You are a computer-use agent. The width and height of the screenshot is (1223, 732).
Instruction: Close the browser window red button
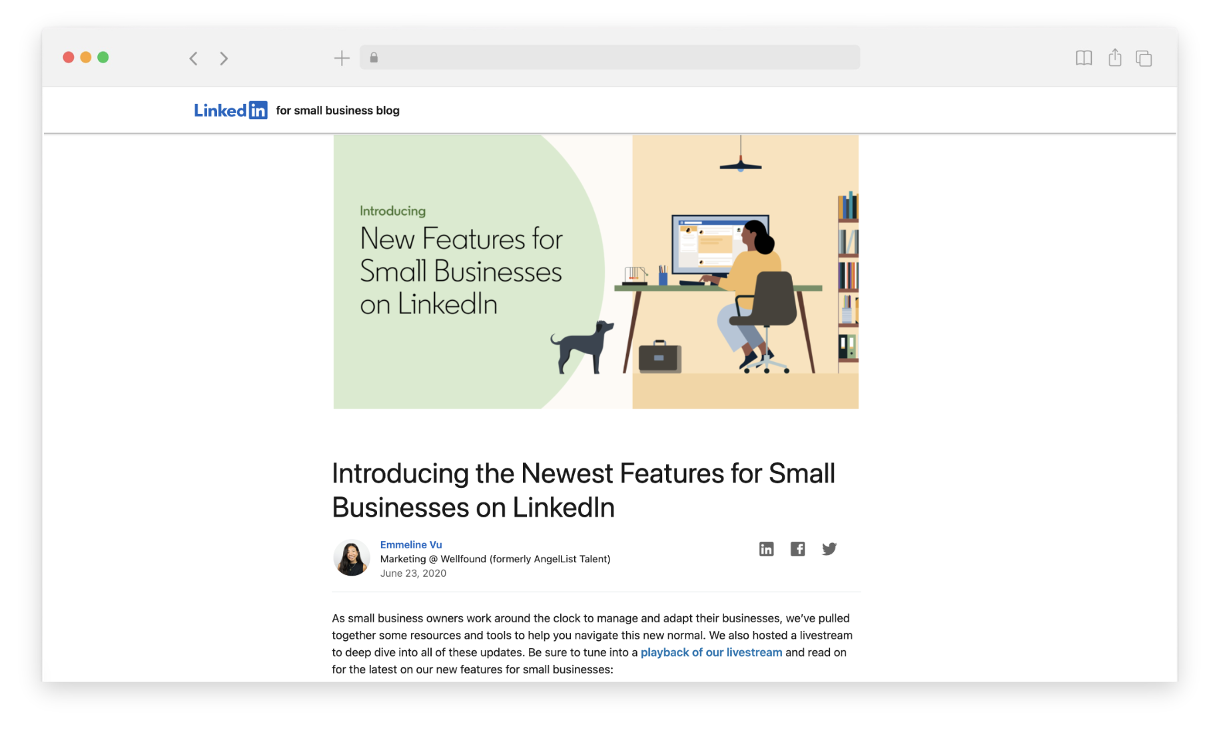(x=68, y=57)
